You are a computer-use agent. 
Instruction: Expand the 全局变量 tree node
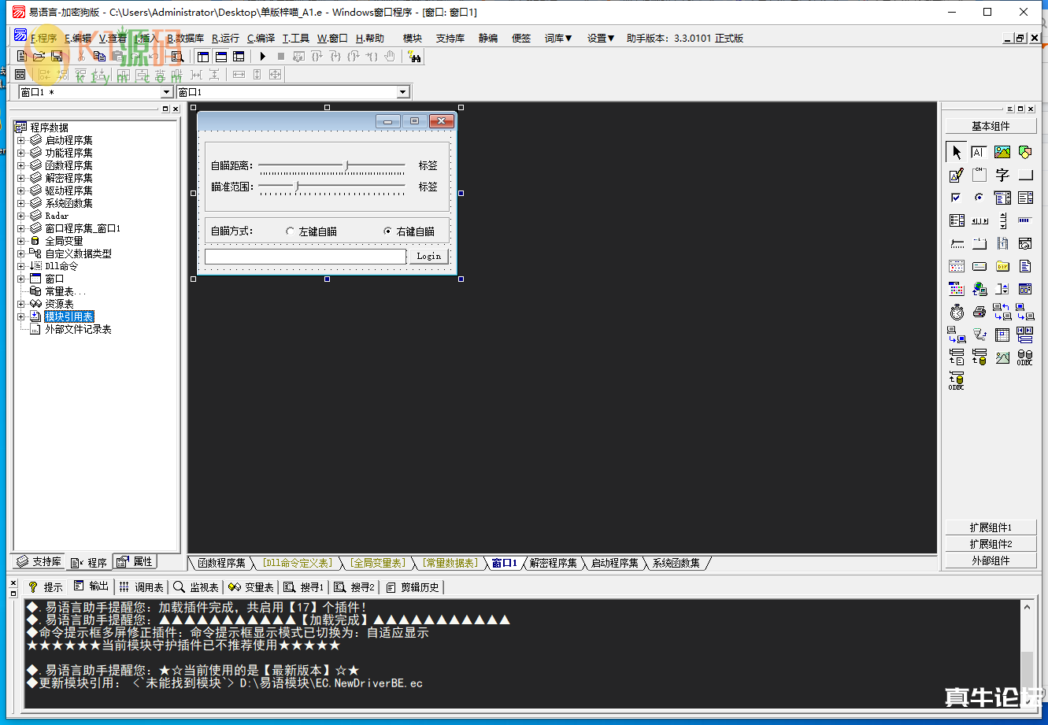(x=21, y=241)
